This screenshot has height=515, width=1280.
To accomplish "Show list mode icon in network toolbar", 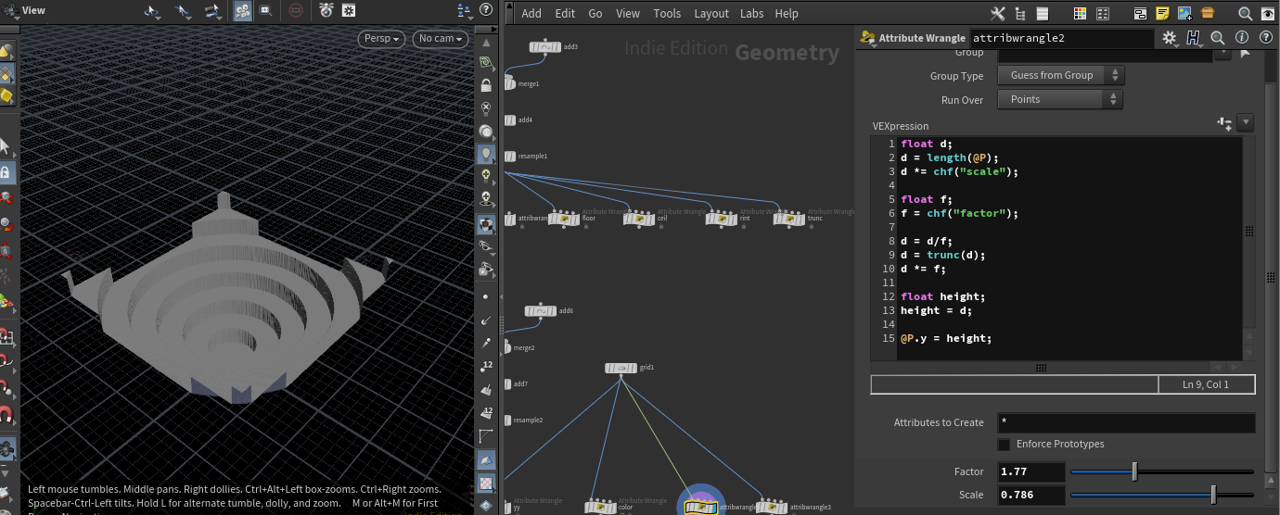I will coord(1042,13).
